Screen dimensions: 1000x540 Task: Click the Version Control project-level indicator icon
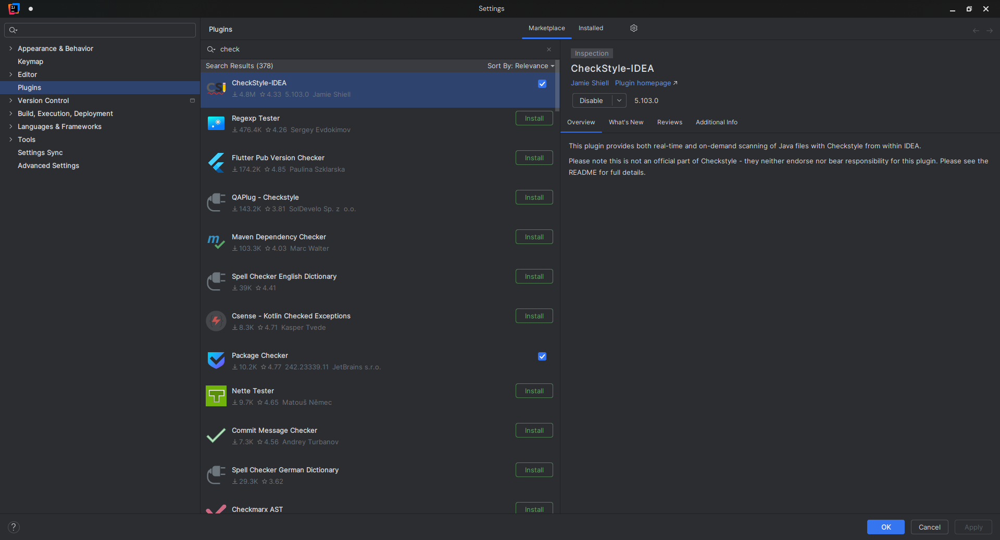[192, 100]
